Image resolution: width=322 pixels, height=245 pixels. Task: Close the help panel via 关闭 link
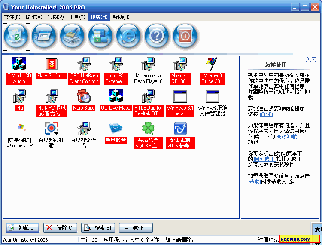(311, 60)
